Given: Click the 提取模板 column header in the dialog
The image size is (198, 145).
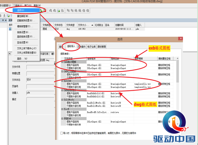Looking at the screenshot, I should coord(146,59).
